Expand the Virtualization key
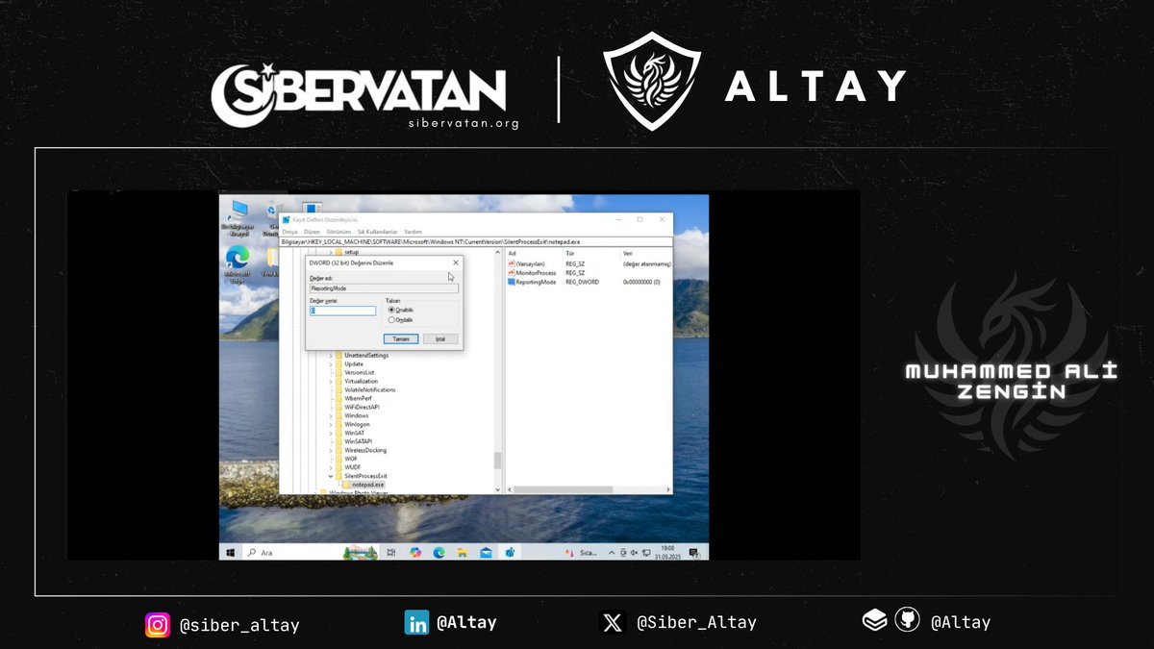The width and height of the screenshot is (1154, 649). [331, 382]
